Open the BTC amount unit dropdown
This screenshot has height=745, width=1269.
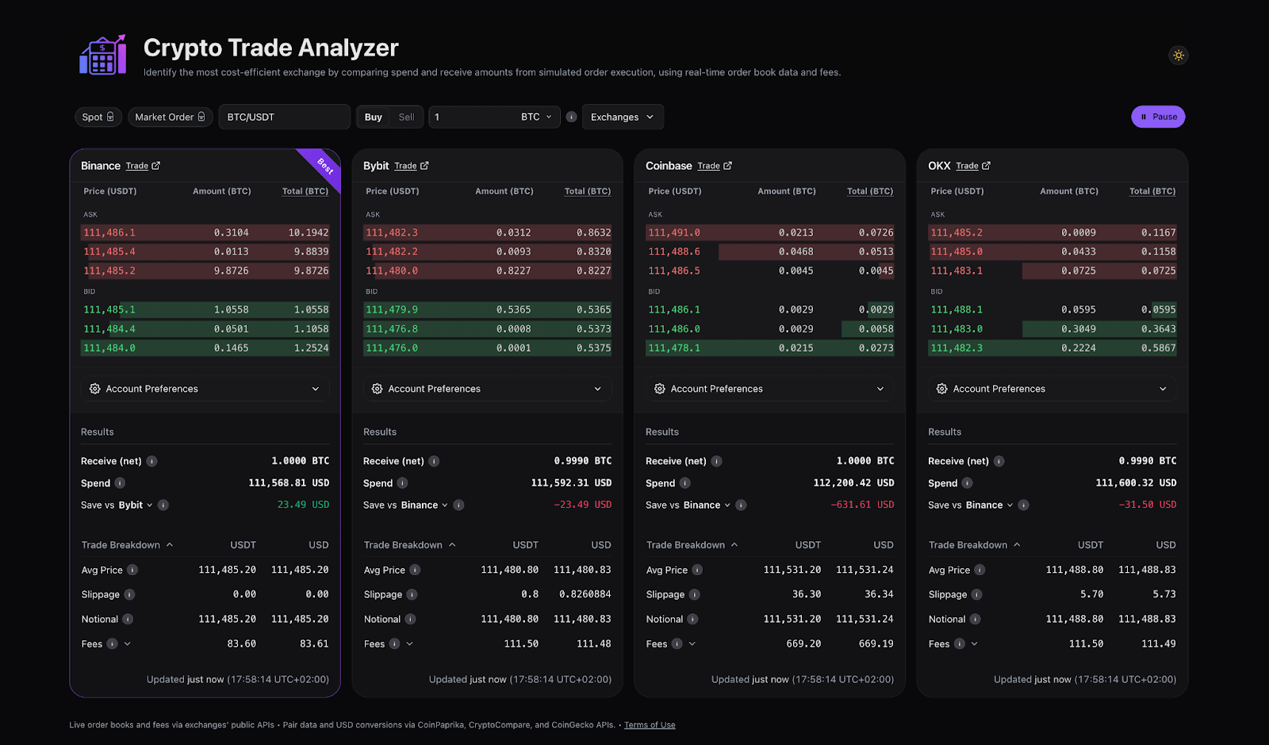tap(536, 117)
